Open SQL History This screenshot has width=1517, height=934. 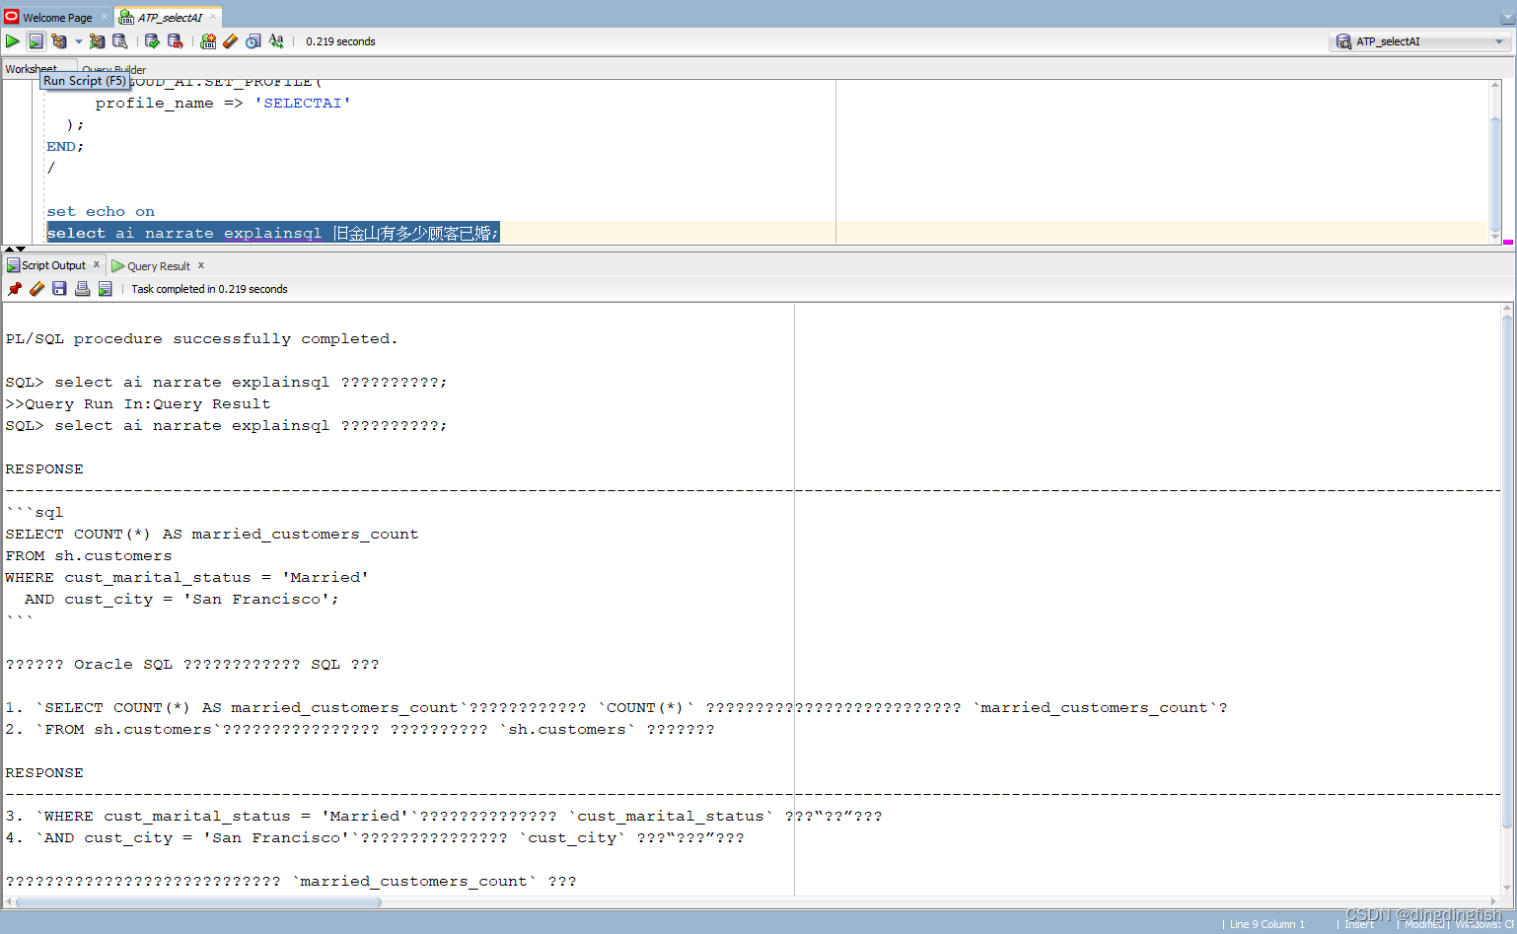pyautogui.click(x=253, y=40)
